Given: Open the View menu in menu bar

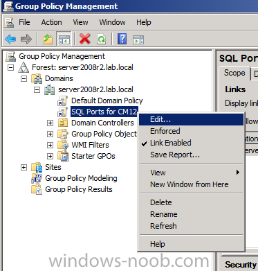Looking at the screenshot, I should pos(80,22).
